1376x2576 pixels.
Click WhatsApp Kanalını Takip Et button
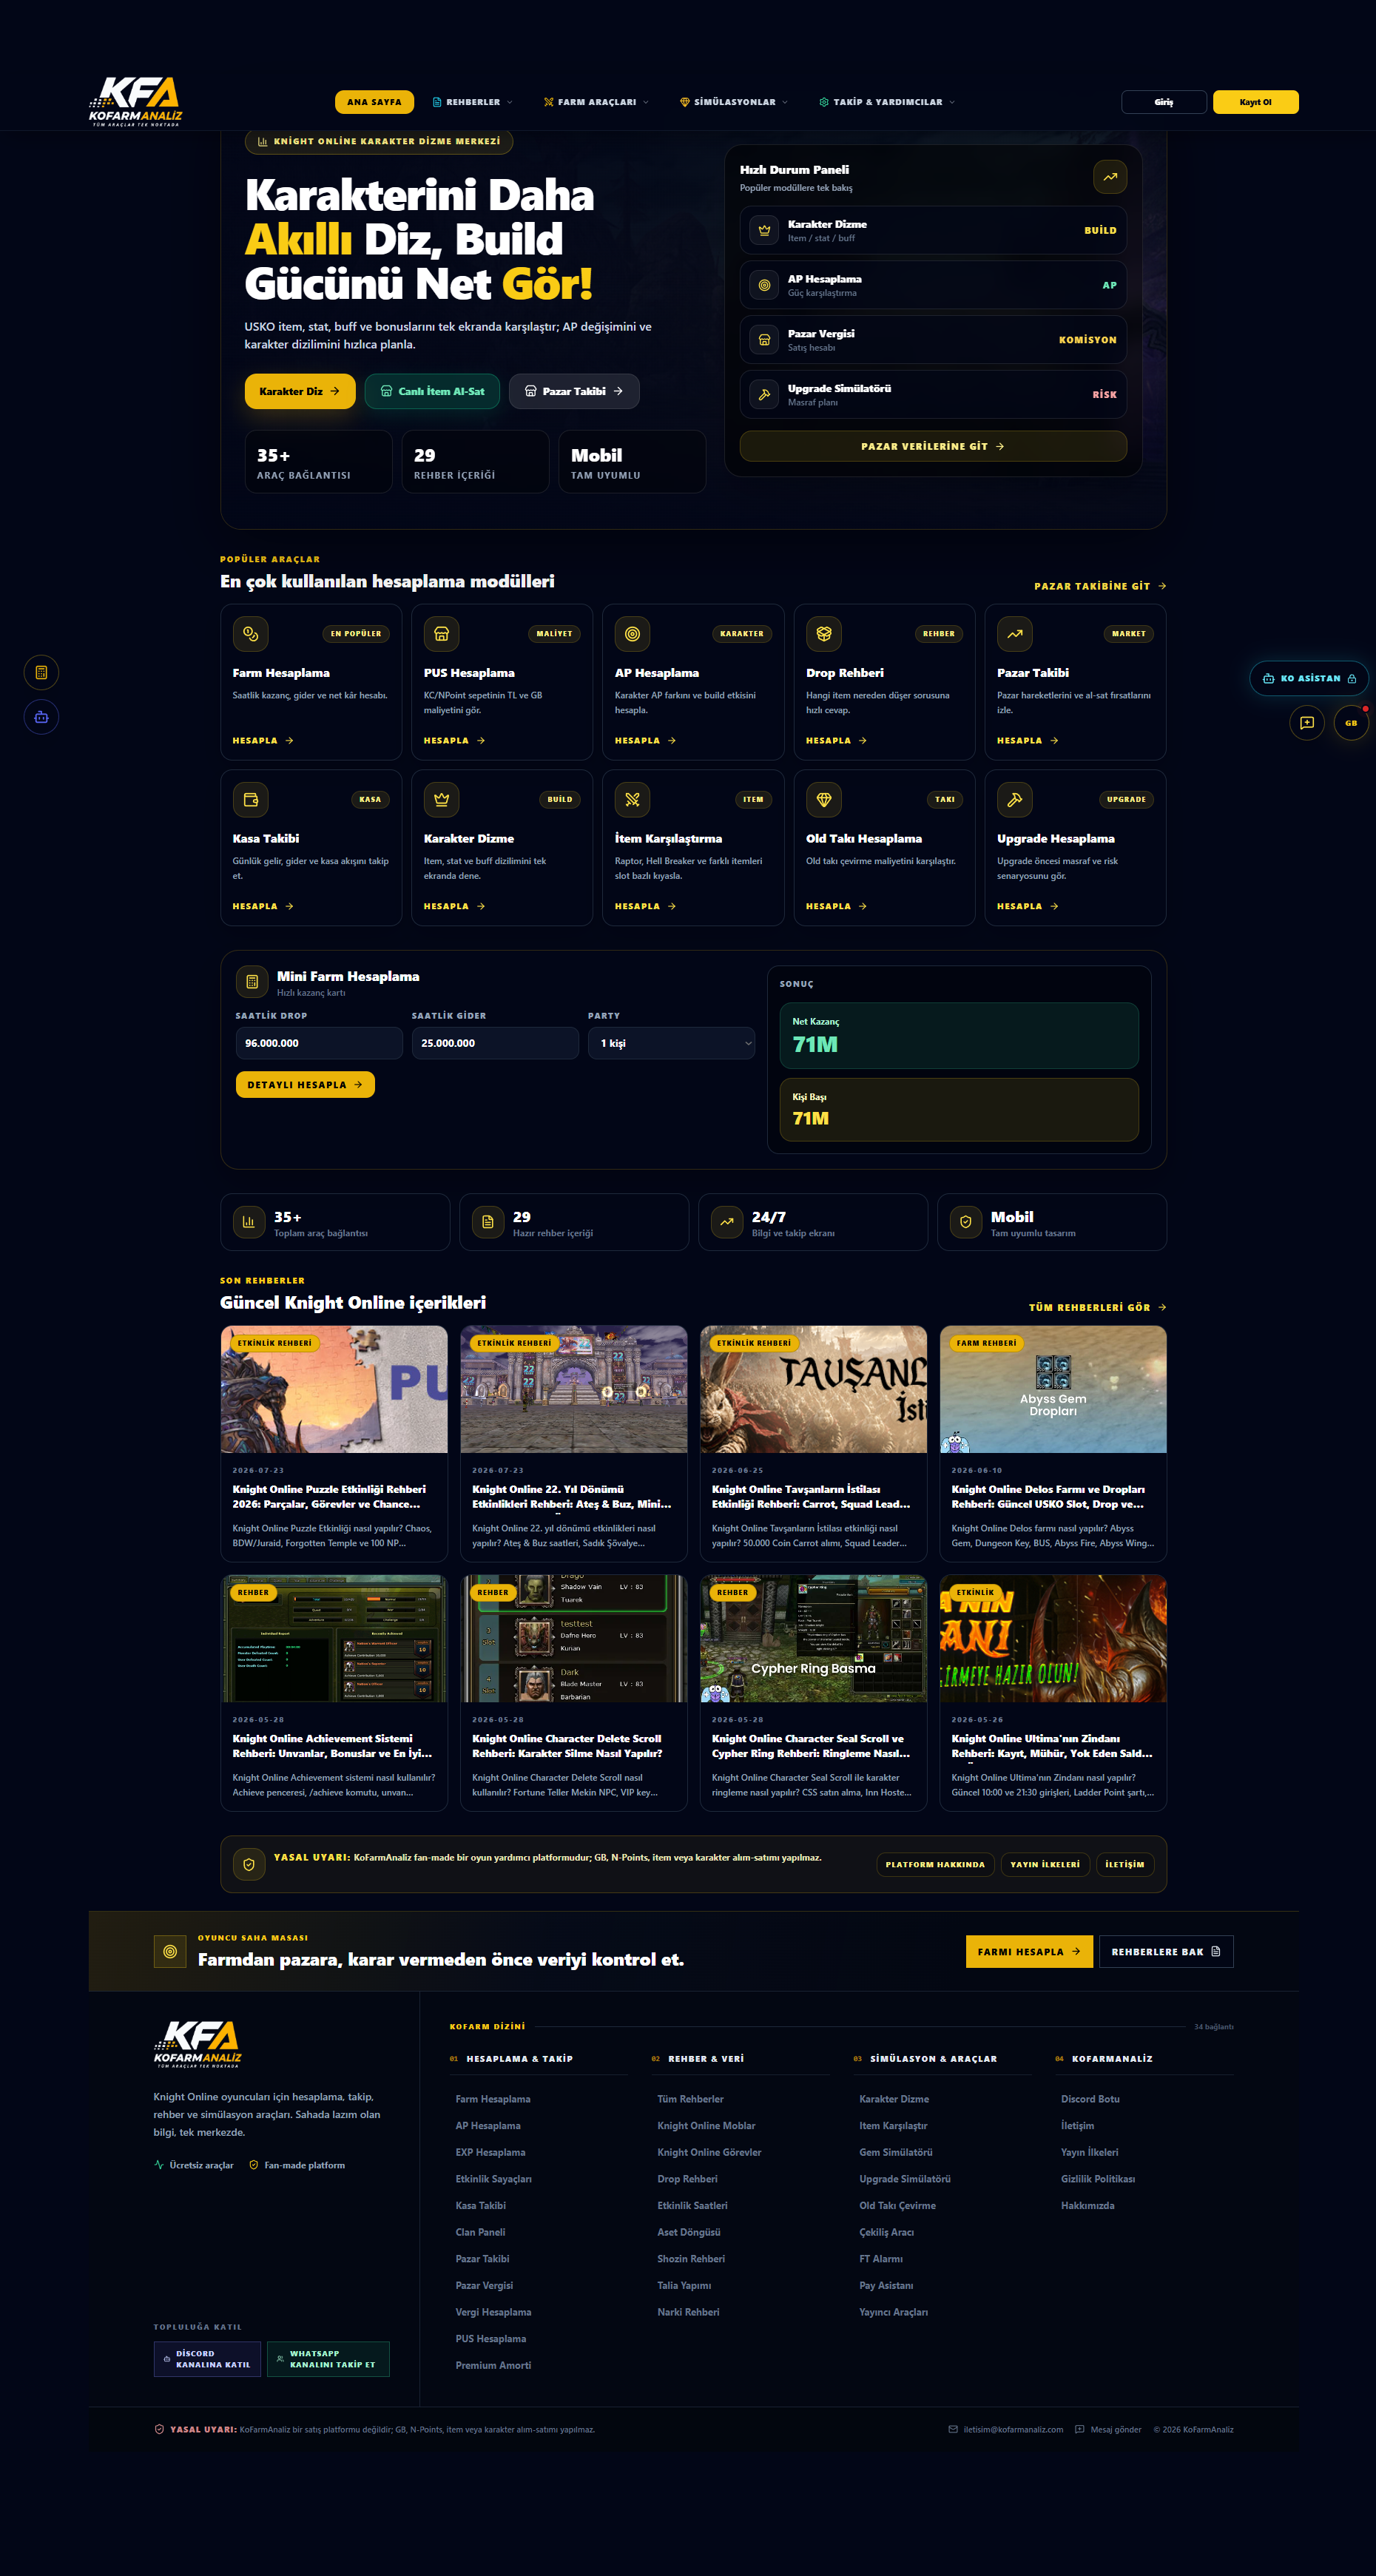[328, 2359]
